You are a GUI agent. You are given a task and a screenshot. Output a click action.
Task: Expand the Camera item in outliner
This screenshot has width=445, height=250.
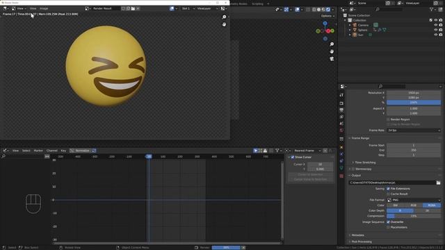click(x=350, y=25)
